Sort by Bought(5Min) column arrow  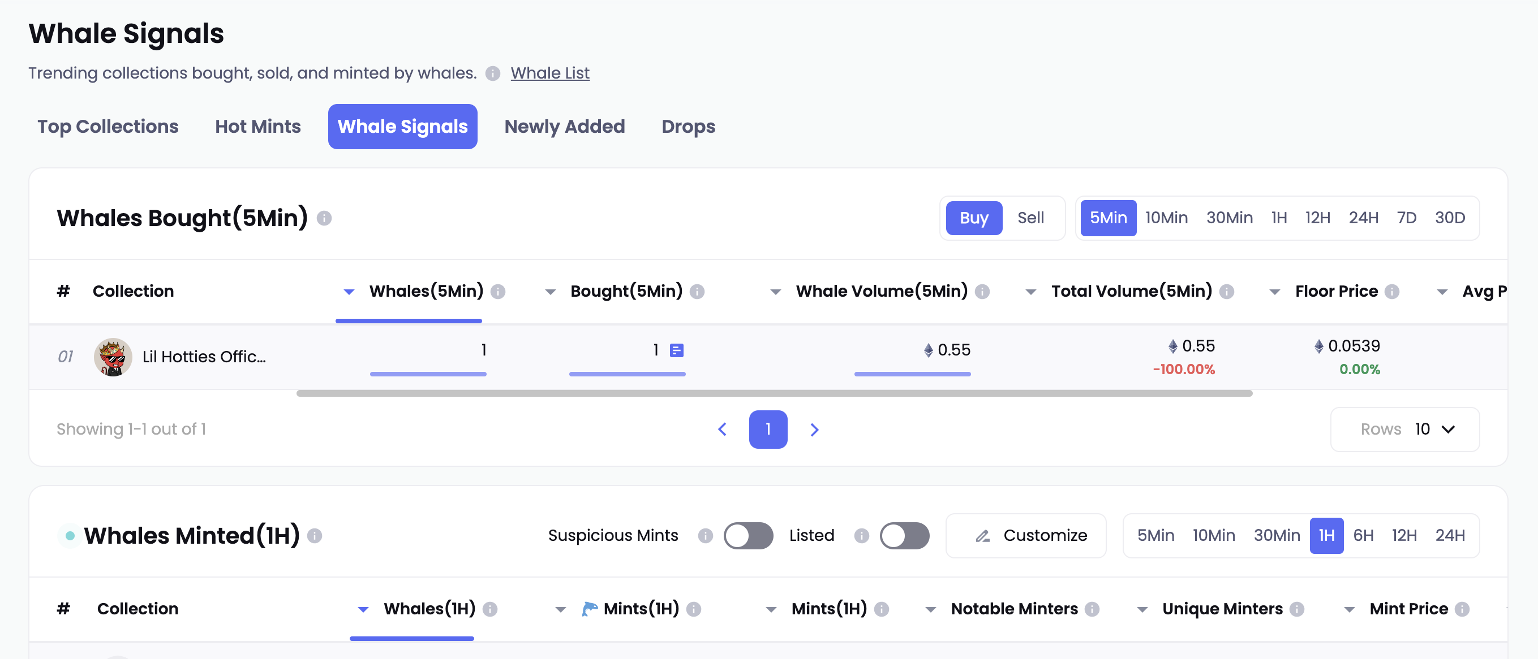pyautogui.click(x=551, y=292)
